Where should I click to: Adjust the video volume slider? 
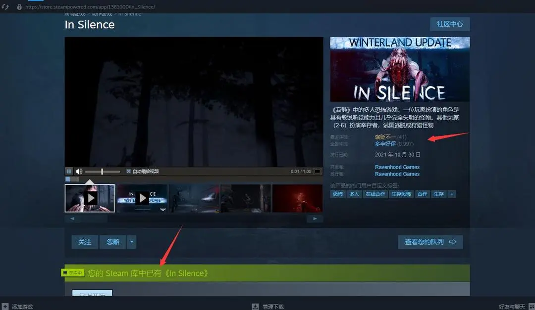click(103, 172)
